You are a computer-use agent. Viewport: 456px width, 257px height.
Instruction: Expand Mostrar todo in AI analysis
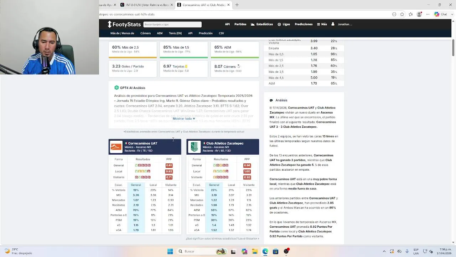click(184, 119)
